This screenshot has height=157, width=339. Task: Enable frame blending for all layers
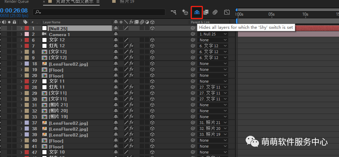click(x=206, y=12)
